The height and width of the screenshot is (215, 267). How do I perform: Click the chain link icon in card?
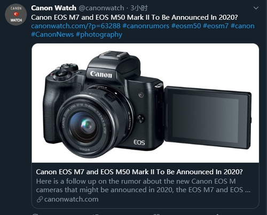(40, 200)
